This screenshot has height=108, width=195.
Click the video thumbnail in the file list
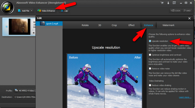pyautogui.click(x=20, y=26)
